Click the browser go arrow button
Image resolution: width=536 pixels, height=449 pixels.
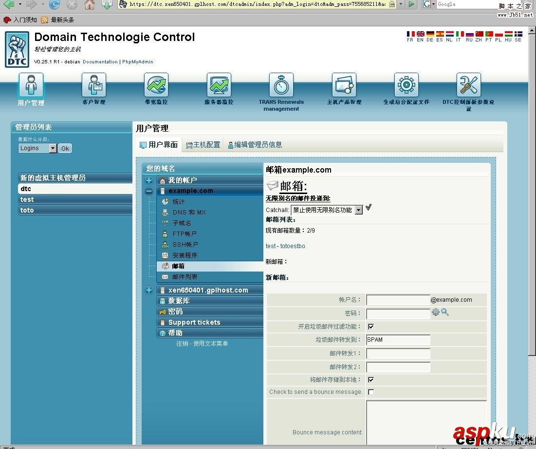pos(411,4)
